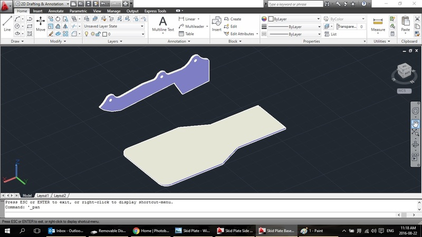Select the Ellipse draw tool
The height and width of the screenshot is (237, 422).
[x=17, y=34]
